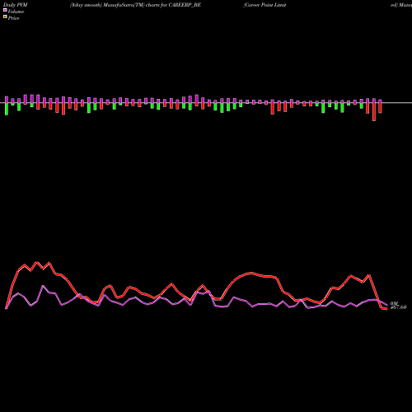Click the 467.60 price value label
The height and width of the screenshot is (412, 412).
[398, 307]
